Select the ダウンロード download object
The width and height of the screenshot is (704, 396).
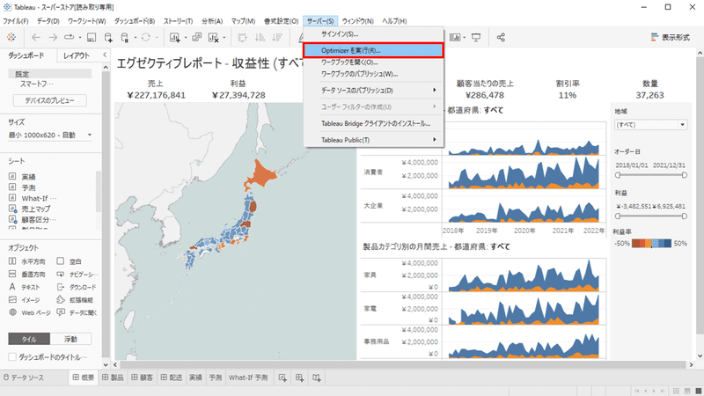[x=77, y=287]
